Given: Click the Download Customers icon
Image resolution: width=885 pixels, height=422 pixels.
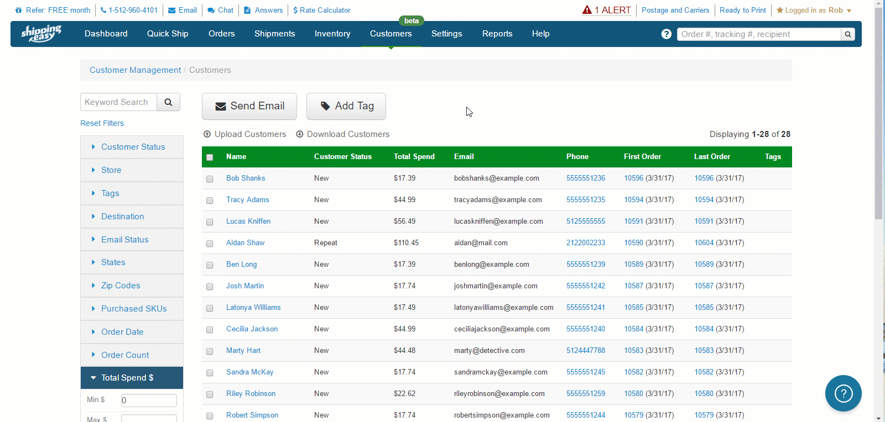Looking at the screenshot, I should click(x=300, y=134).
